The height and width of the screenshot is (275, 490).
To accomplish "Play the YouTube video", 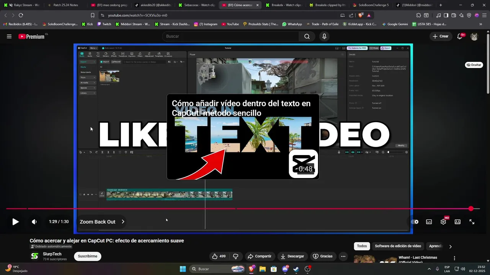I will point(15,222).
